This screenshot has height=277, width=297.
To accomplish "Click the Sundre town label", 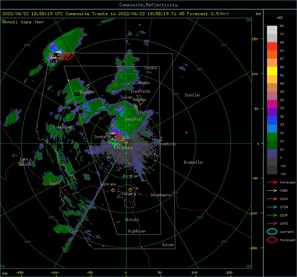I will click(100, 136).
